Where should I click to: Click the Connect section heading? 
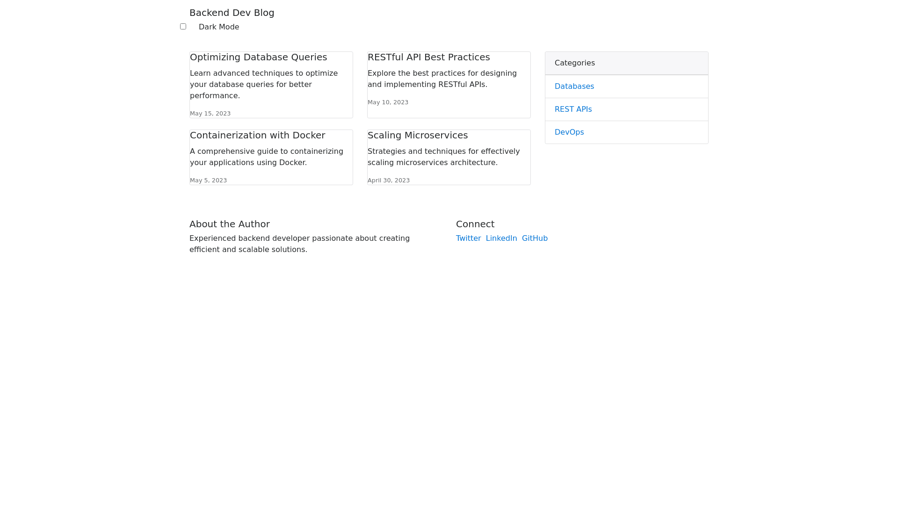tap(475, 224)
